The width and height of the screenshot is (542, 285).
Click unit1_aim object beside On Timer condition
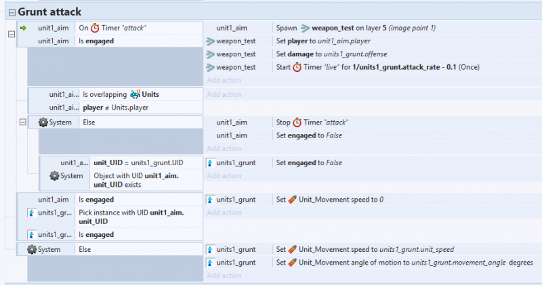(54, 28)
